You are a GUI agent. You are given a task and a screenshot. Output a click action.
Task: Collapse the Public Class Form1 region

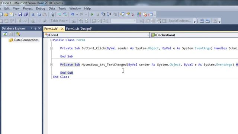coord(51,40)
